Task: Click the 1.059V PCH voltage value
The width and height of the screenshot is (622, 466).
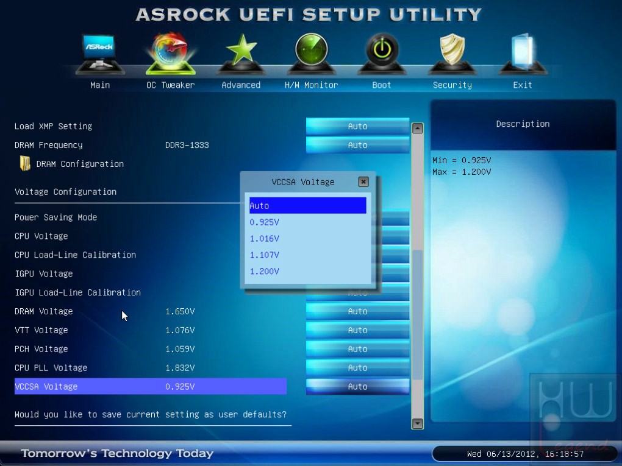Action: (180, 349)
